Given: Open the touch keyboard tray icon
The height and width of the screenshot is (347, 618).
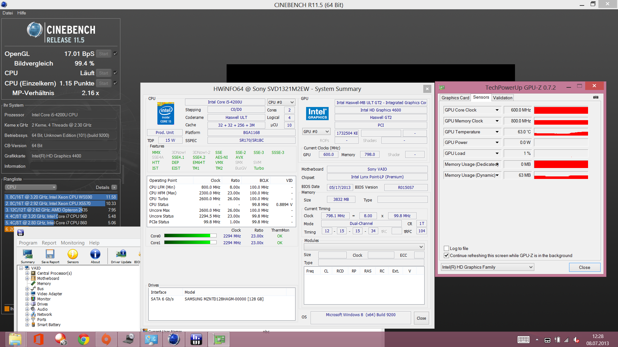Looking at the screenshot, I should click(x=523, y=340).
